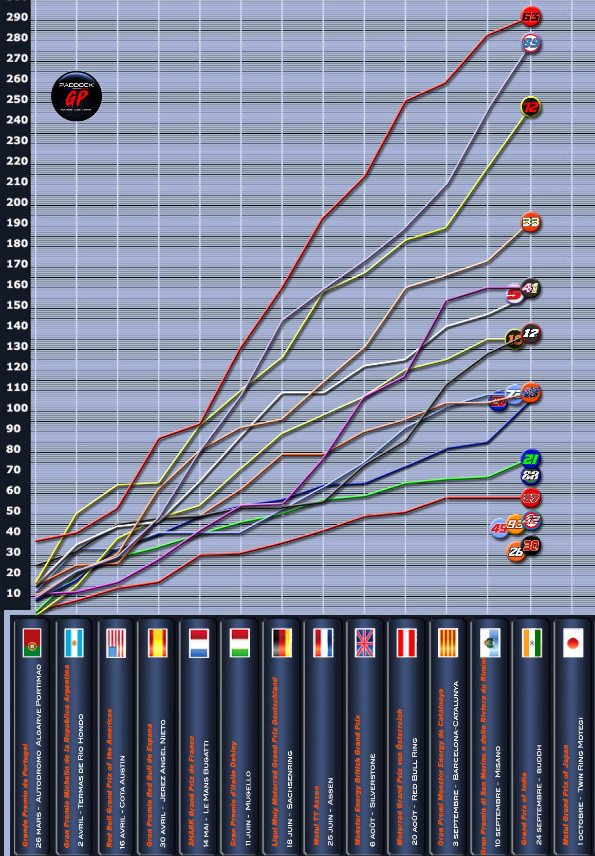Click the red number 63 rider badge
This screenshot has width=595, height=856.
531,17
